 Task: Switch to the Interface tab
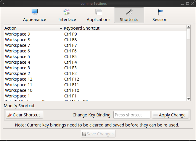coord(67,15)
